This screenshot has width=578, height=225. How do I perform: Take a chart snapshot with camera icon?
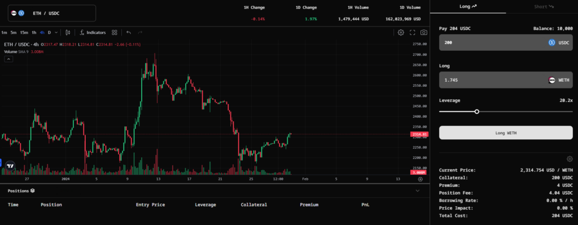[424, 32]
